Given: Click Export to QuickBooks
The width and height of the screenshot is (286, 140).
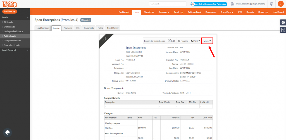Looking at the screenshot, I should point(154,41).
